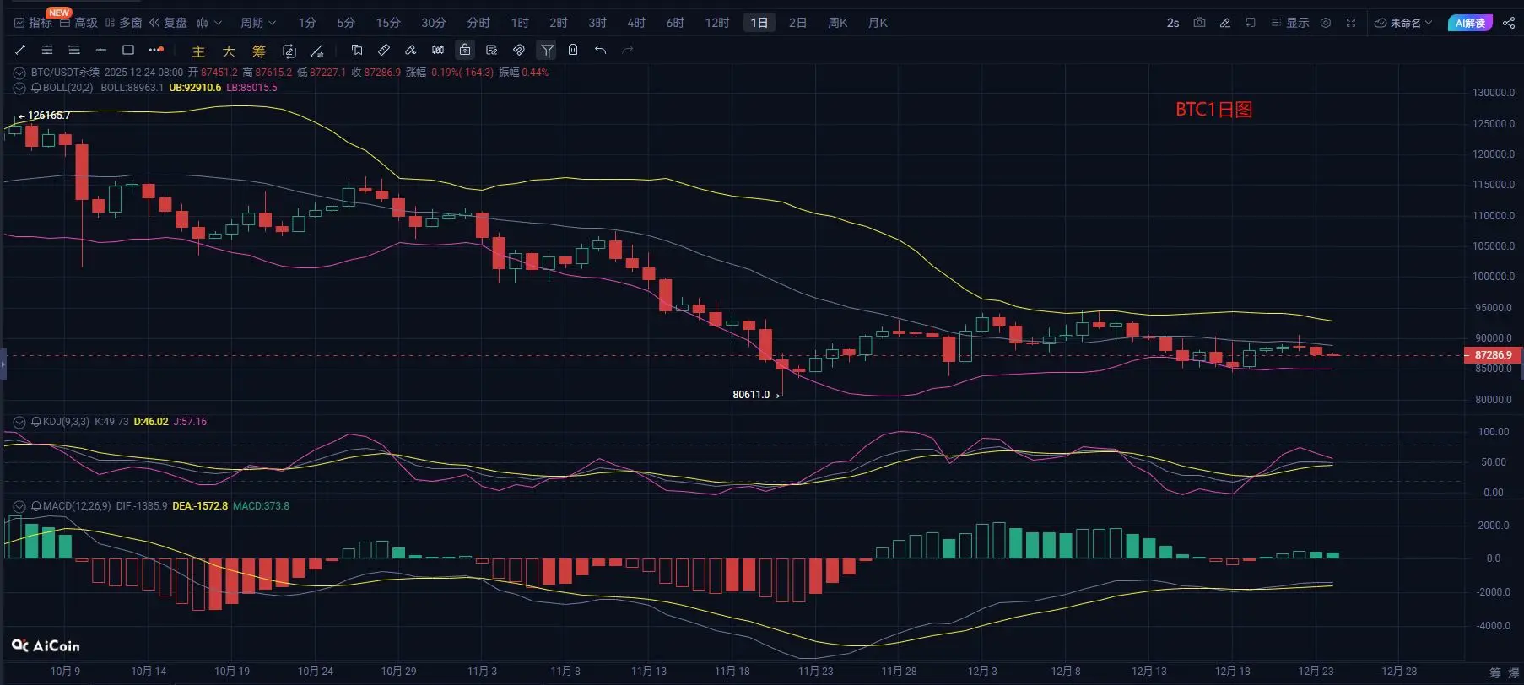
Task: Switch to the 1分 timeframe
Action: click(307, 23)
